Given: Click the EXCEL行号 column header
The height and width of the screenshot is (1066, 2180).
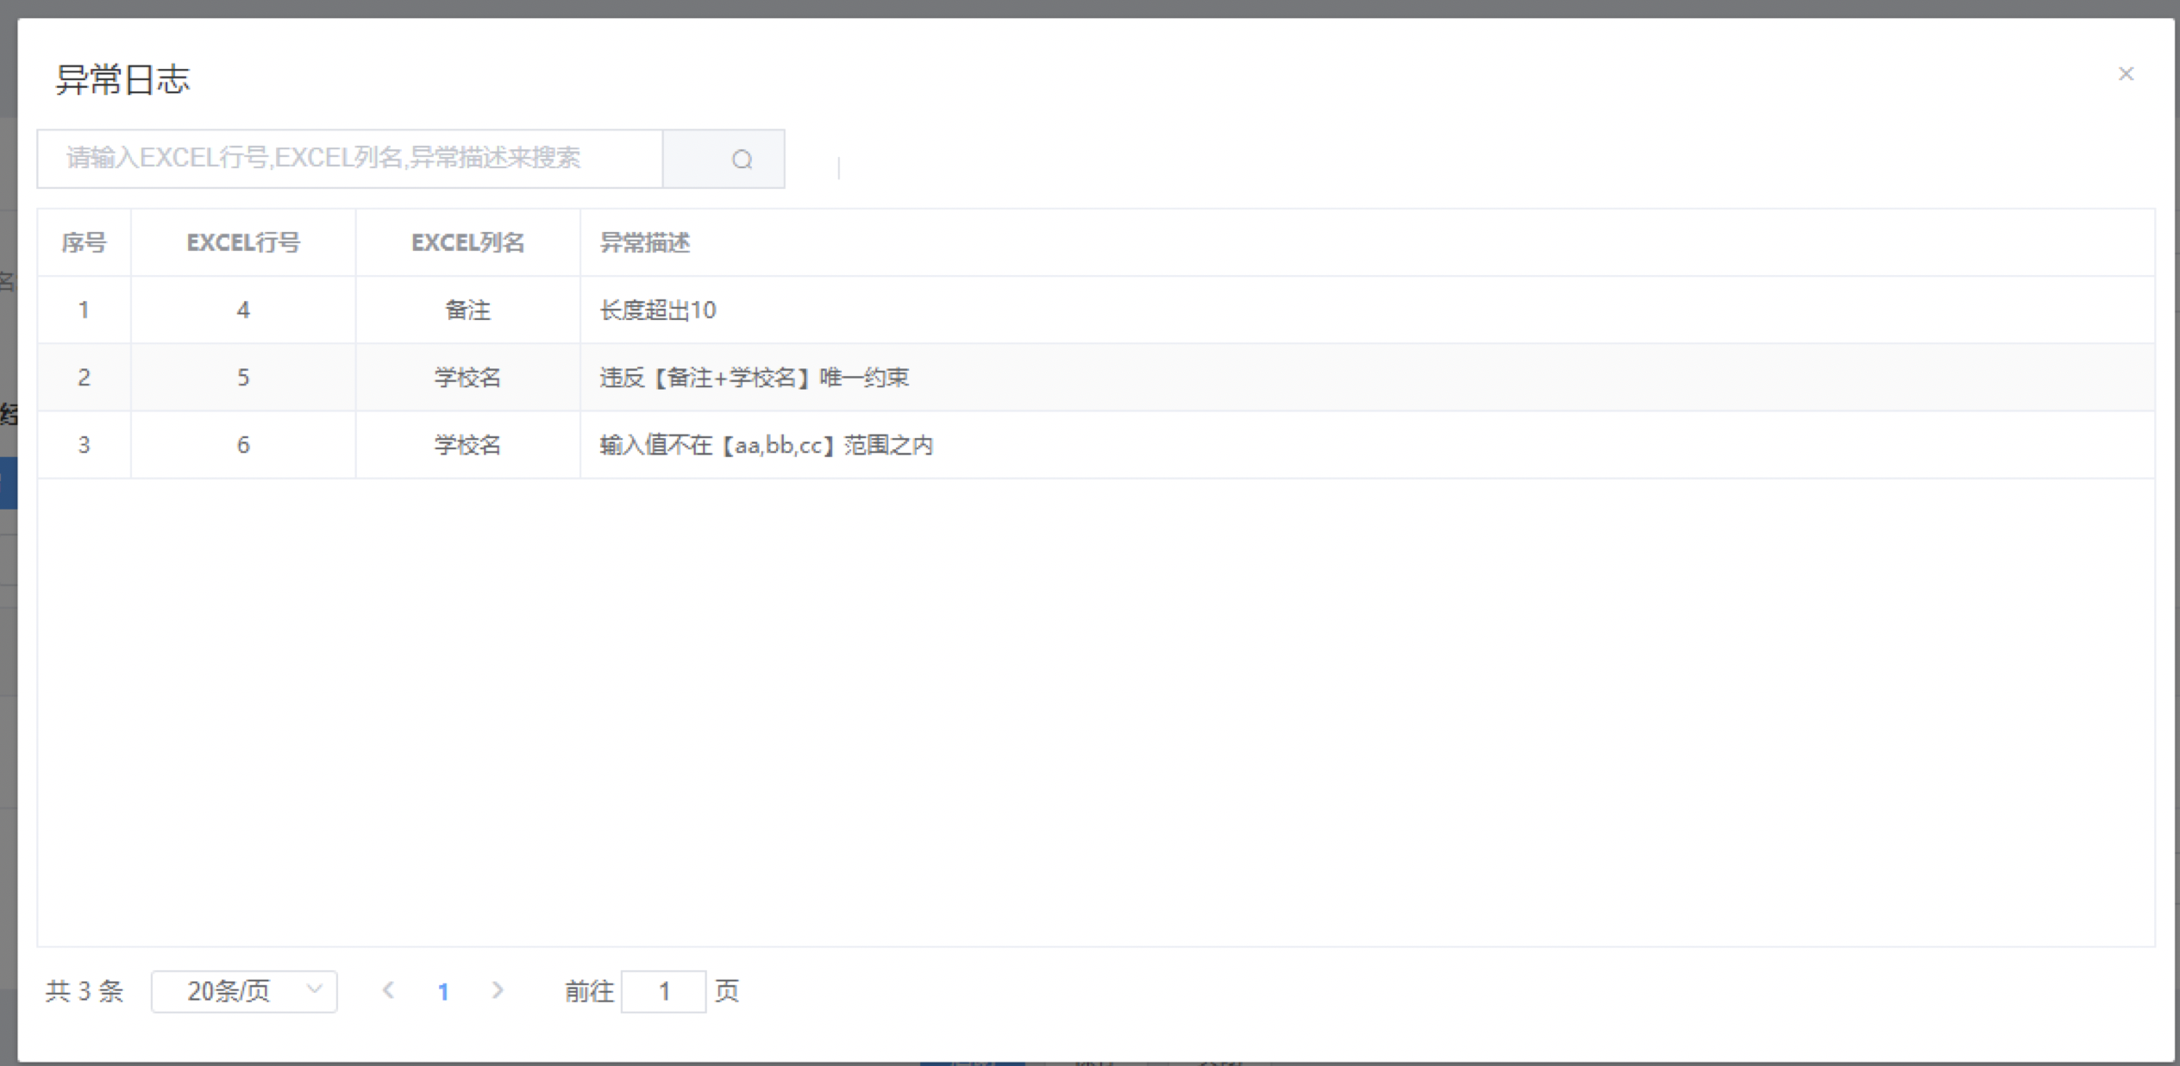Looking at the screenshot, I should [x=243, y=243].
